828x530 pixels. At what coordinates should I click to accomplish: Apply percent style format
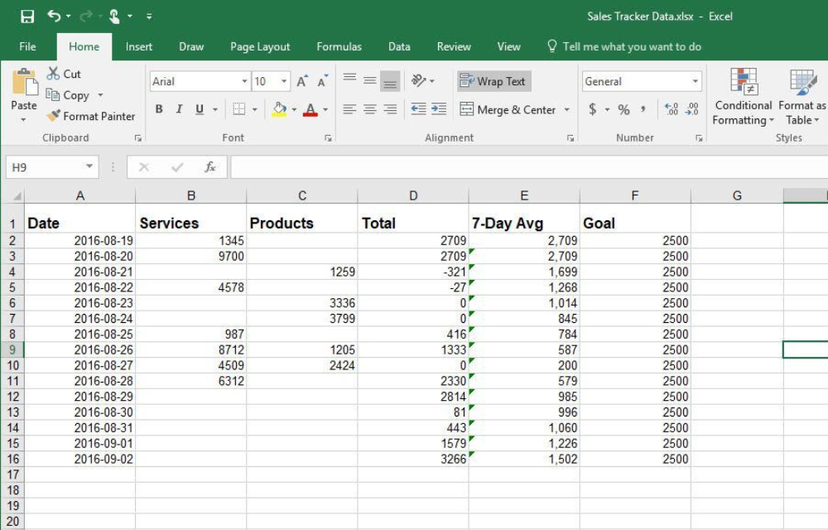(623, 109)
